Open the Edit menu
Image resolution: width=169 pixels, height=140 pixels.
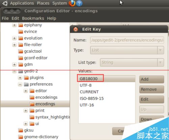pos(15,18)
